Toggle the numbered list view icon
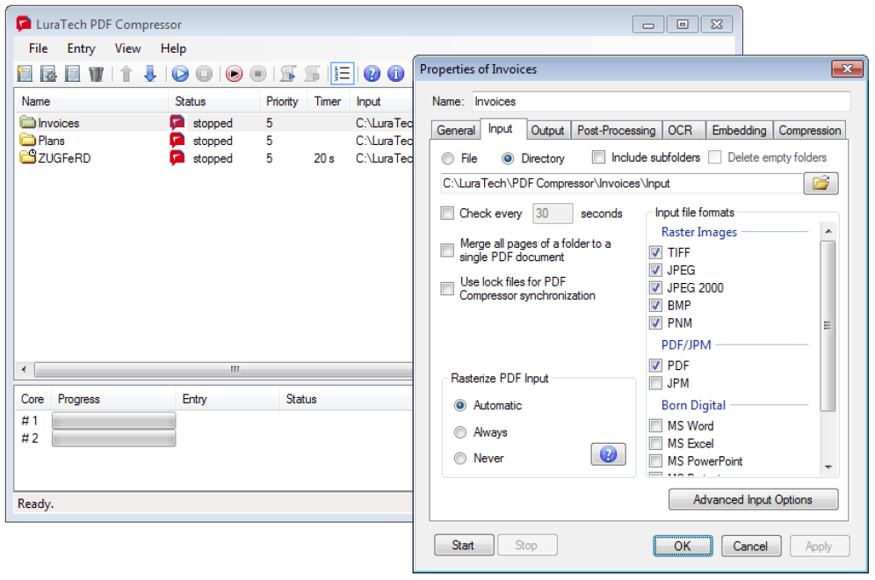The height and width of the screenshot is (580, 875). pyautogui.click(x=342, y=74)
